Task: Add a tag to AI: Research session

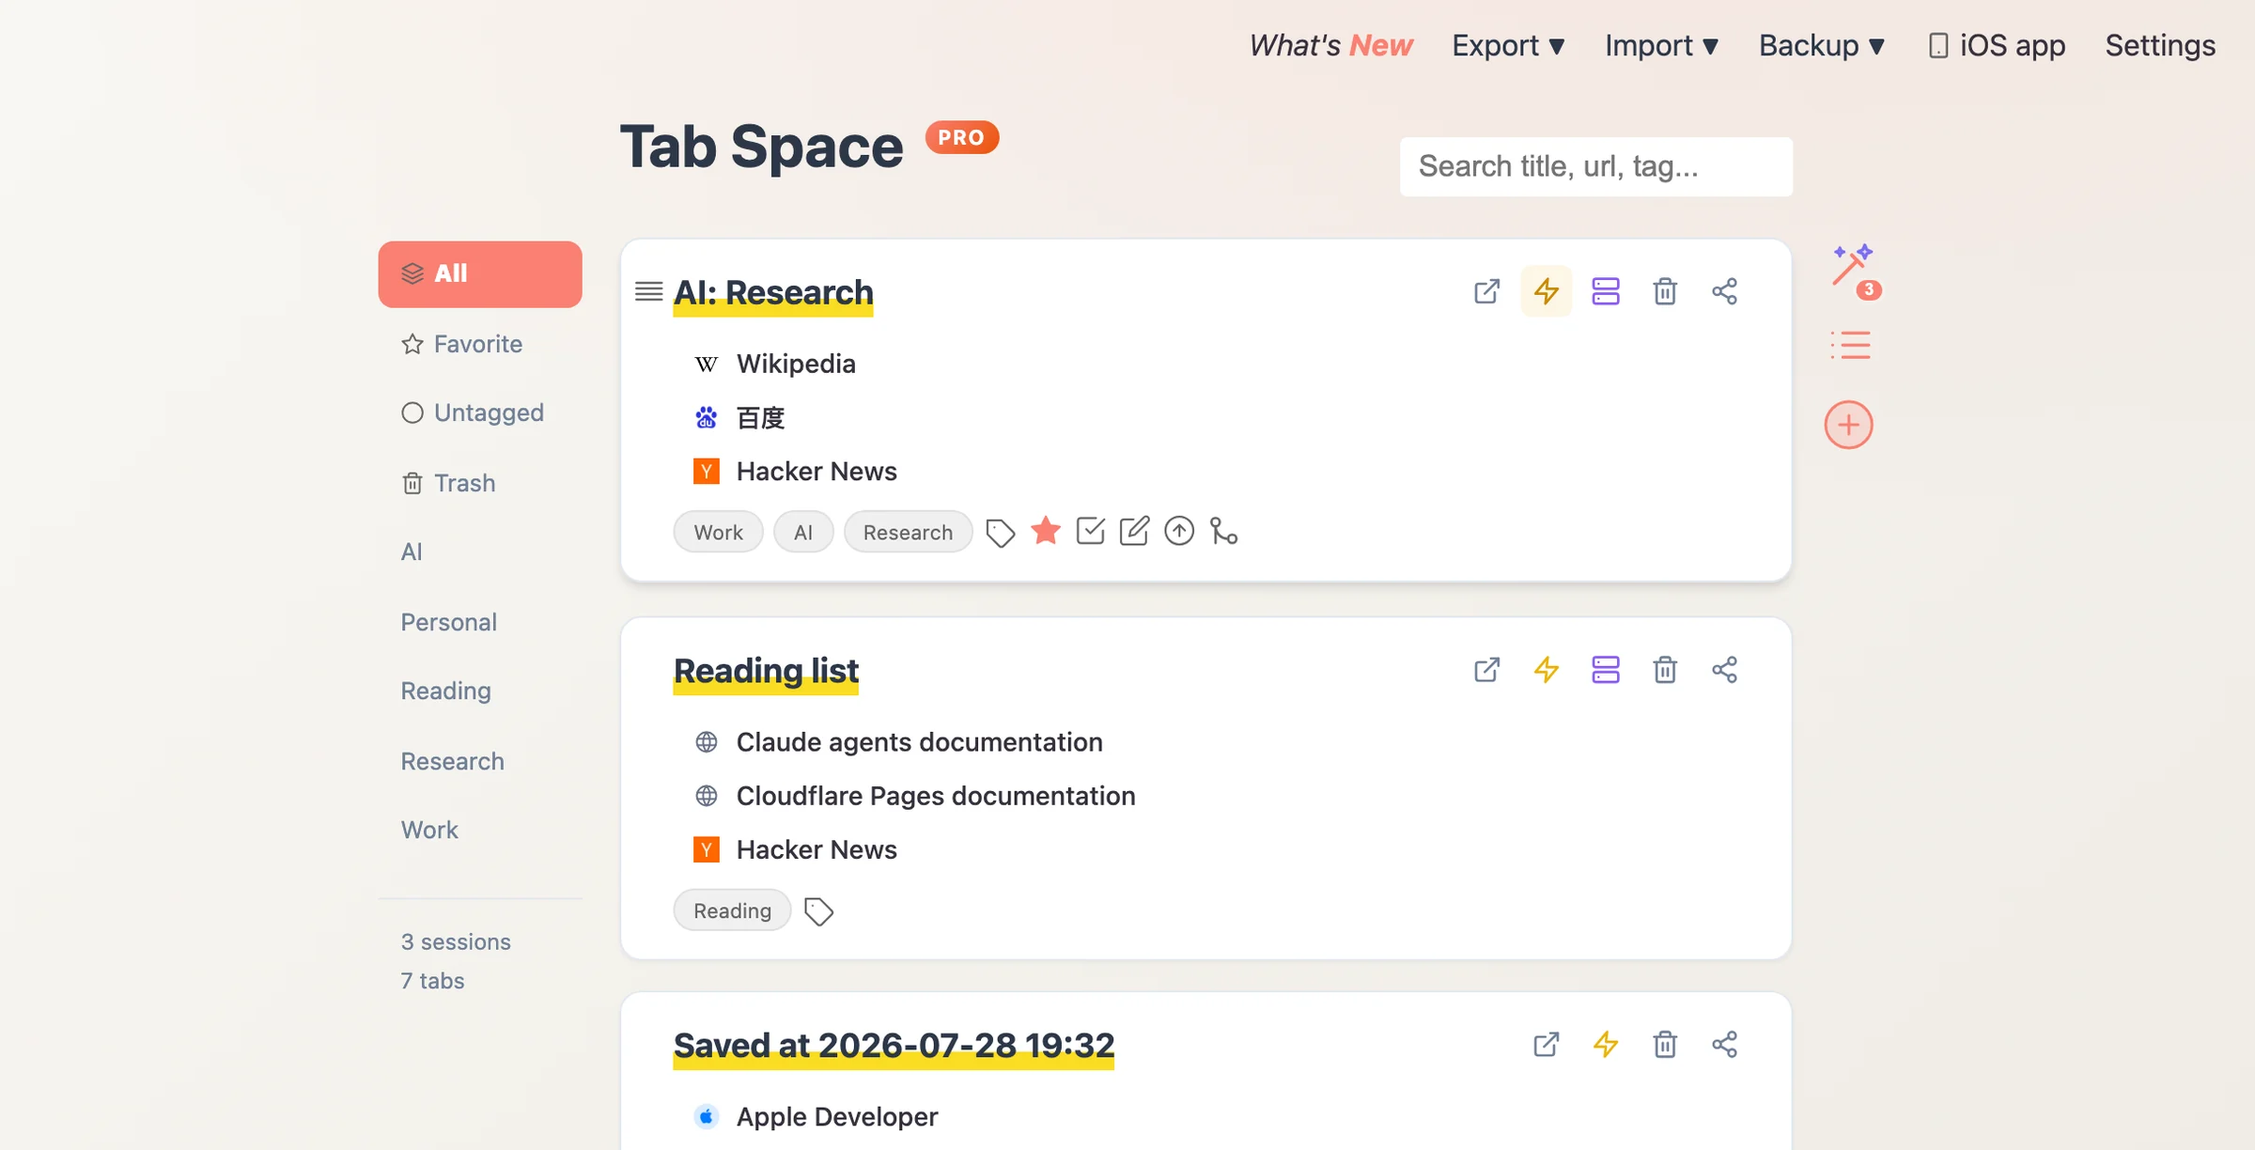Action: pyautogui.click(x=1001, y=533)
